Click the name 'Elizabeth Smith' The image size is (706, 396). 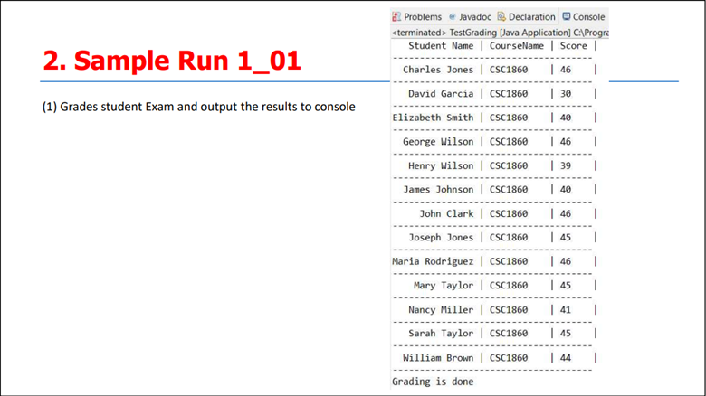(433, 118)
